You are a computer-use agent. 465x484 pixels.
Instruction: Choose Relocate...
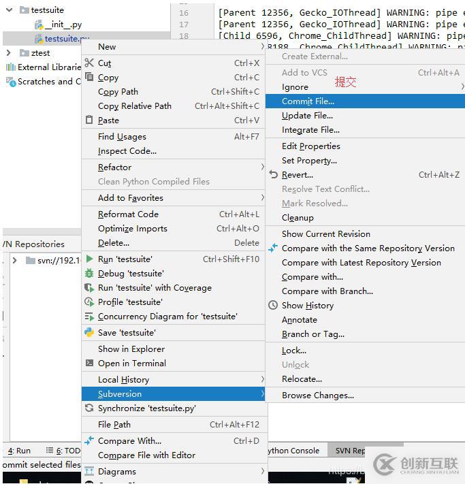point(366,378)
